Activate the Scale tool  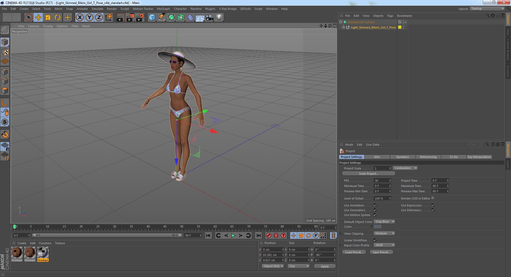click(48, 18)
